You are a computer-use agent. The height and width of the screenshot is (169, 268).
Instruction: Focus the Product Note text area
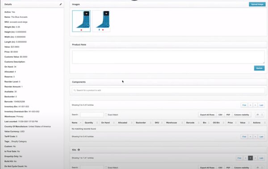[168, 57]
